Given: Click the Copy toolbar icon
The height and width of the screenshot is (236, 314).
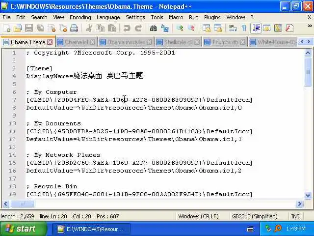Looking at the screenshot, I should pos(100,28).
